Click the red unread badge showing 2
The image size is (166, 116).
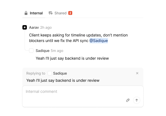(70, 13)
